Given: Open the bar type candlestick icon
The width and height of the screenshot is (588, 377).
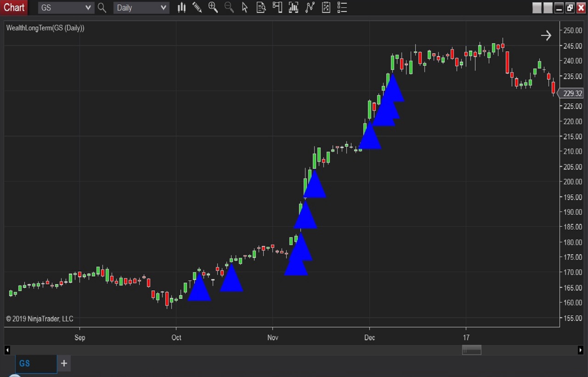Looking at the screenshot, I should [x=182, y=7].
